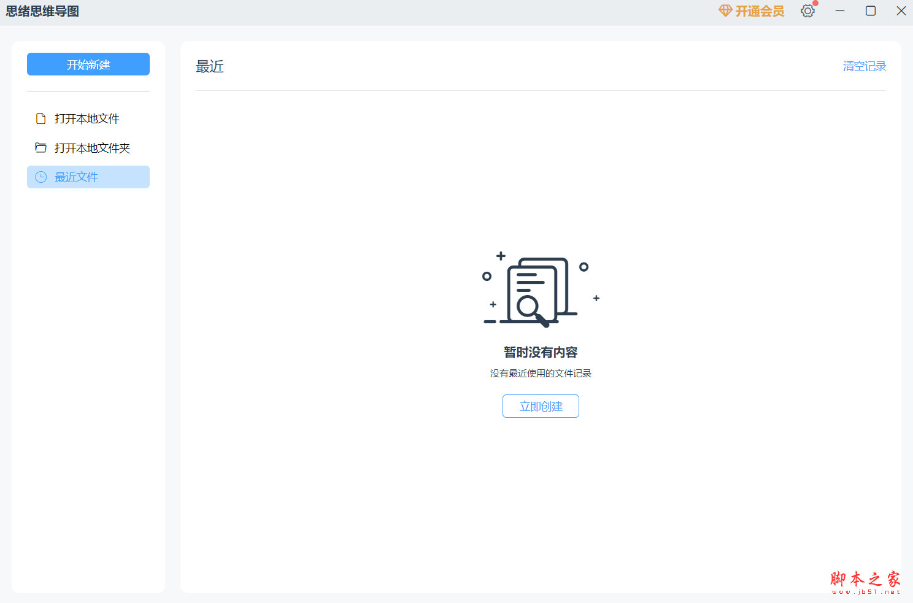Click the window minimize button
Image resolution: width=913 pixels, height=603 pixels.
pos(840,10)
